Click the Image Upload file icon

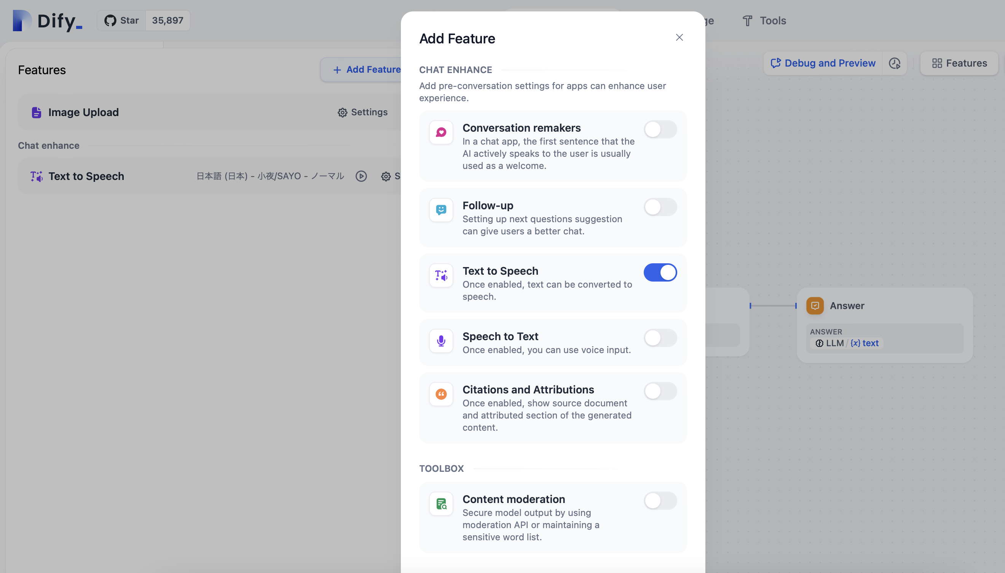coord(36,113)
